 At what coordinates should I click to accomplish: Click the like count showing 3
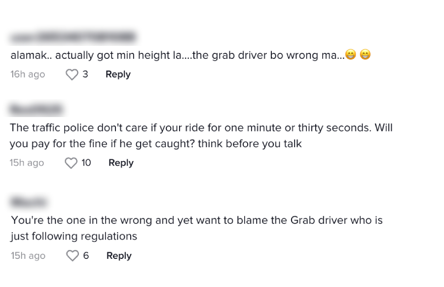(85, 75)
